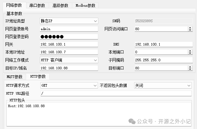
Task: Open the 串口参数 tab
Action: (37, 5)
